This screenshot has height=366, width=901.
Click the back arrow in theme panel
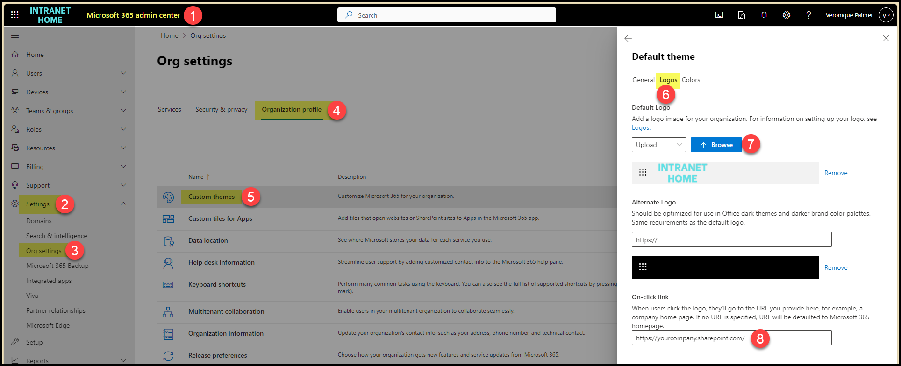click(x=628, y=38)
